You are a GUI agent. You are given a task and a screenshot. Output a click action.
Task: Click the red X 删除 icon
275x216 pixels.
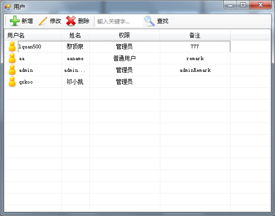71,21
